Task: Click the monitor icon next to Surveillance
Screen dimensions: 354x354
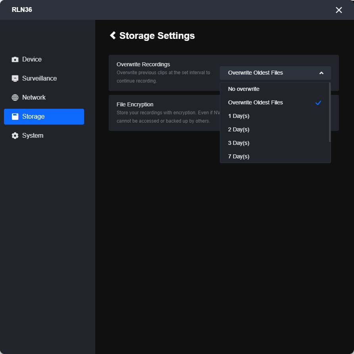Action: [15, 78]
